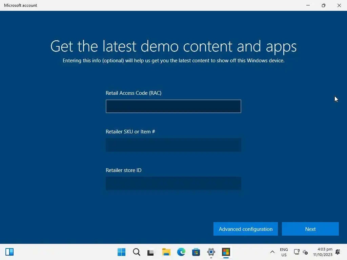
Task: Open the notification center icon
Action: pos(338,252)
